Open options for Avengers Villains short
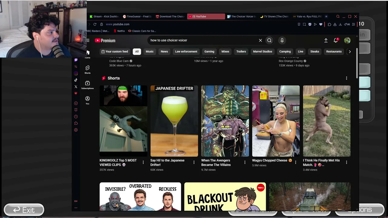The width and height of the screenshot is (388, 218). [245, 162]
